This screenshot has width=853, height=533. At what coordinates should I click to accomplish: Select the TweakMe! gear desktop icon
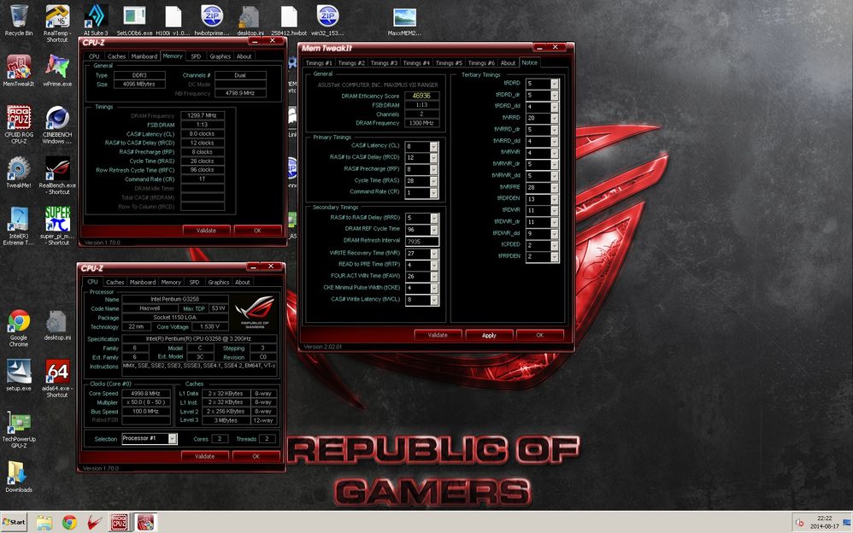point(19,173)
